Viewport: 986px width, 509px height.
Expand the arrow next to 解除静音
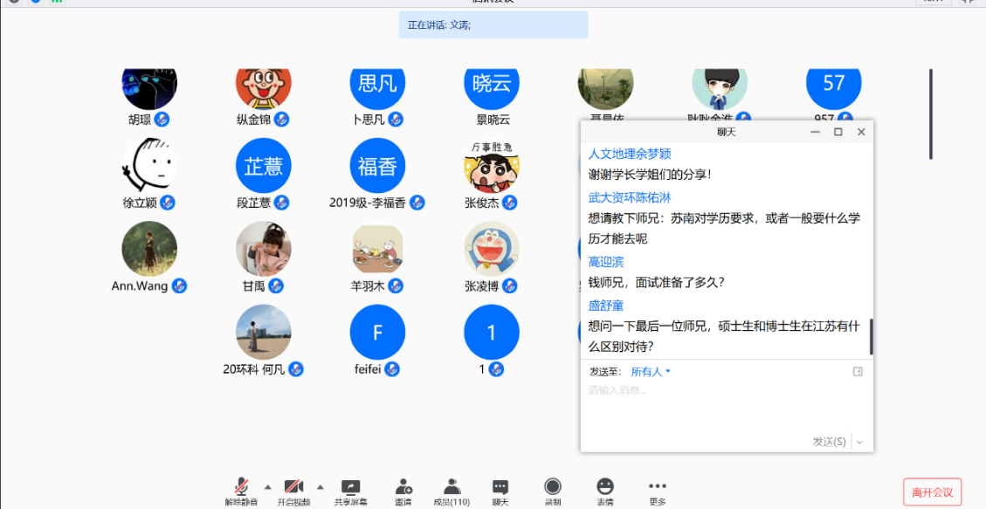coord(267,487)
